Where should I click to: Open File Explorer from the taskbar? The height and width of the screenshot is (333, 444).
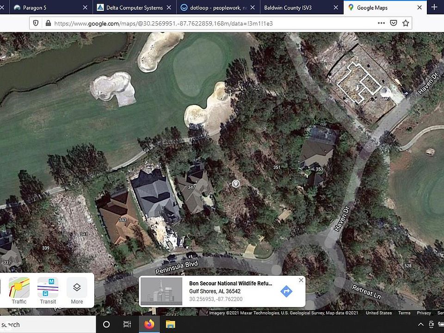(170, 325)
